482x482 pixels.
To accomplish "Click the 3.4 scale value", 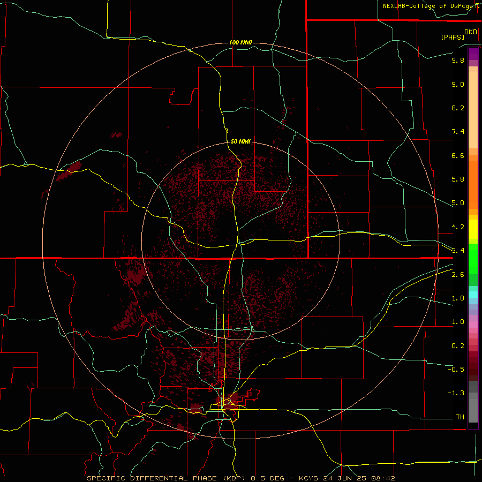I will 458,251.
